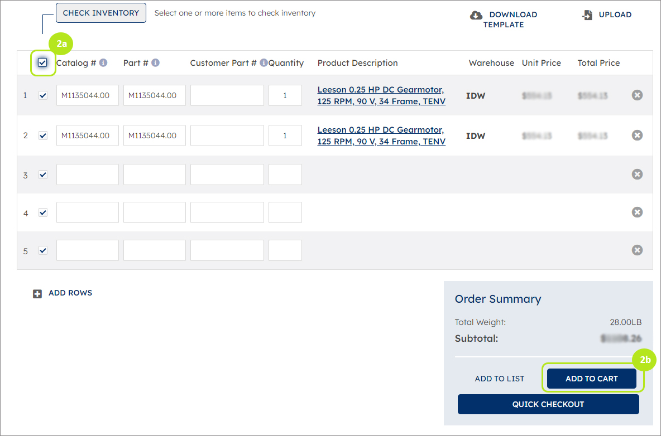
Task: Focus Customer Part # field in row 2
Action: tap(227, 135)
